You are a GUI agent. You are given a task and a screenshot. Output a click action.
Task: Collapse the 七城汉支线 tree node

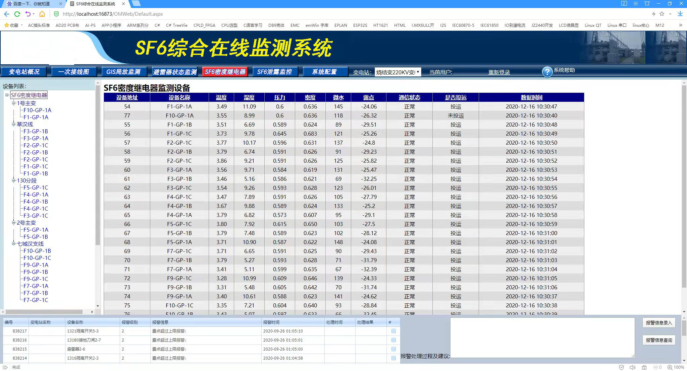[14, 244]
